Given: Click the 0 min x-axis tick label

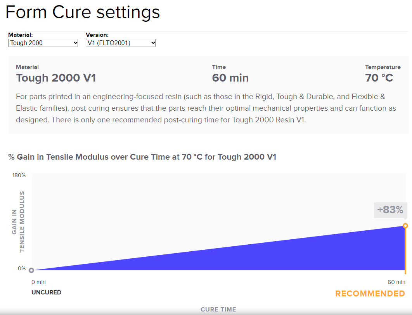Looking at the screenshot, I should [38, 282].
